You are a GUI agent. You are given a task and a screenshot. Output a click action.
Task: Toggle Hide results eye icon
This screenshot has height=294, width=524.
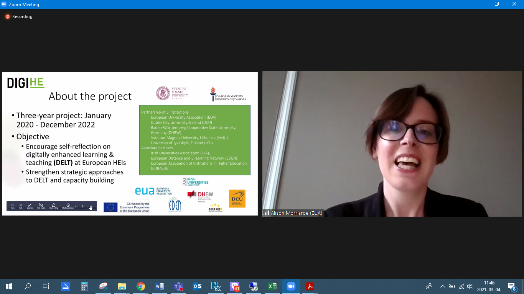pyautogui.click(x=41, y=206)
